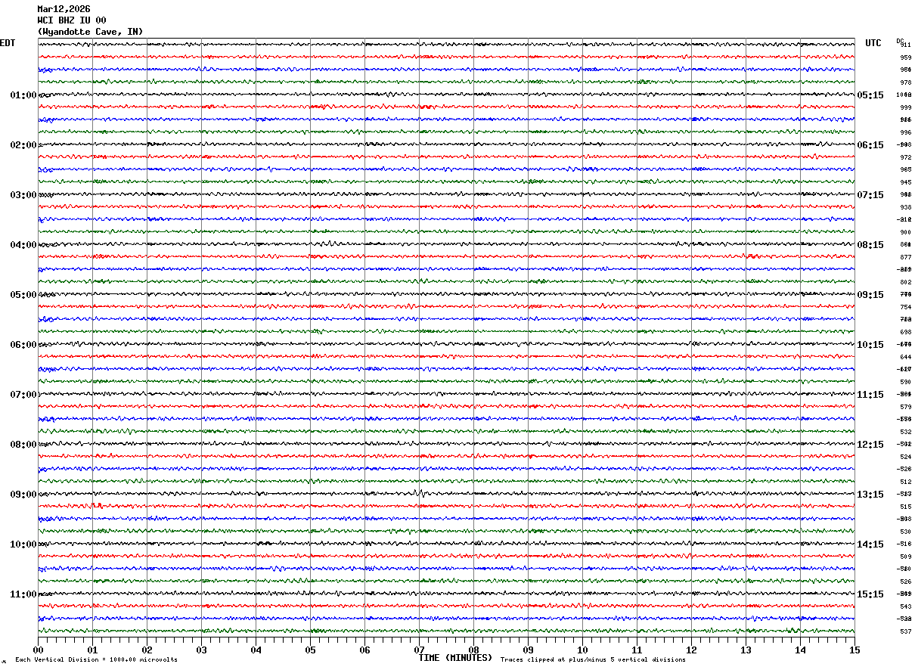Image resolution: width=915 pixels, height=670 pixels.
Task: Select the minute 15 x-axis tick label
Action: pos(854,650)
